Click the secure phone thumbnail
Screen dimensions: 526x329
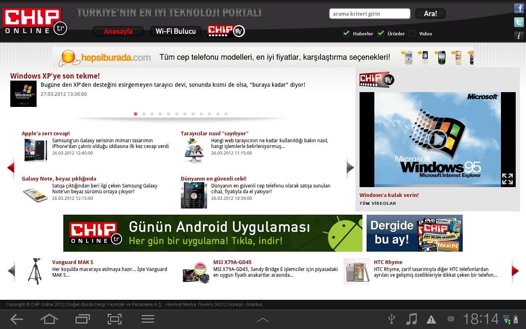click(x=194, y=195)
